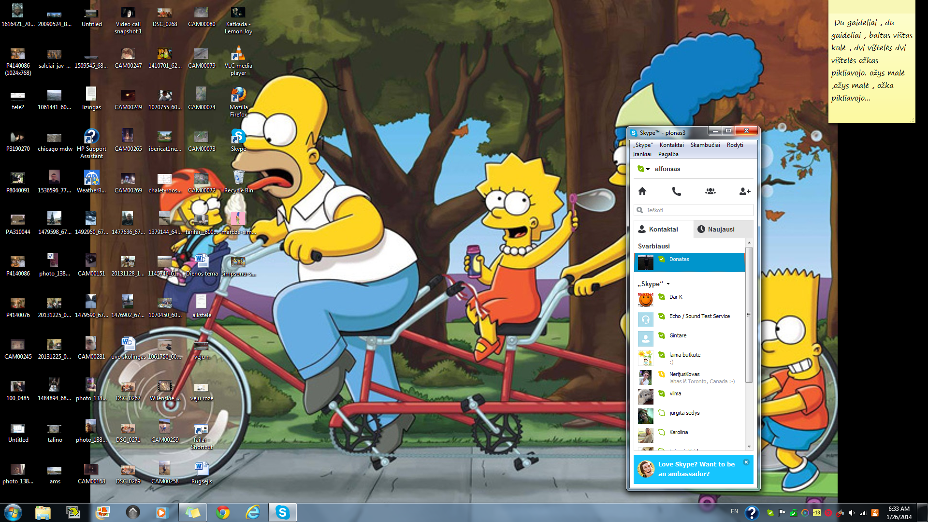This screenshot has width=928, height=522.
Task: Click the network signal tray icon
Action: [x=863, y=513]
